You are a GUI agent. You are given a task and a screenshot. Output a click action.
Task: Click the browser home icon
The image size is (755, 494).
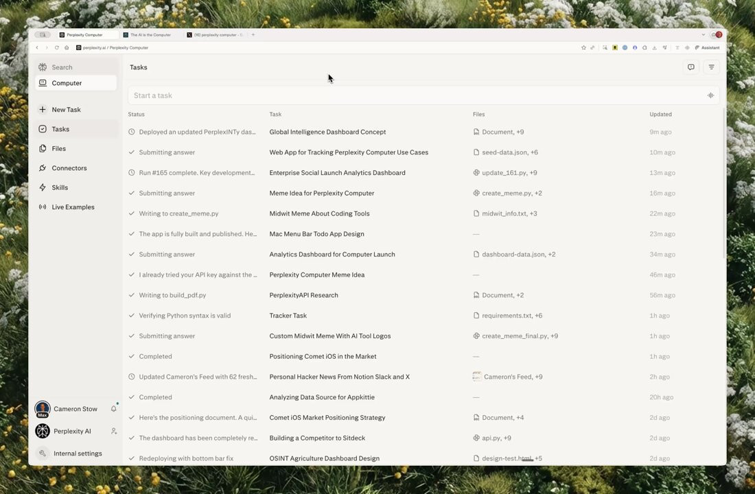point(67,47)
